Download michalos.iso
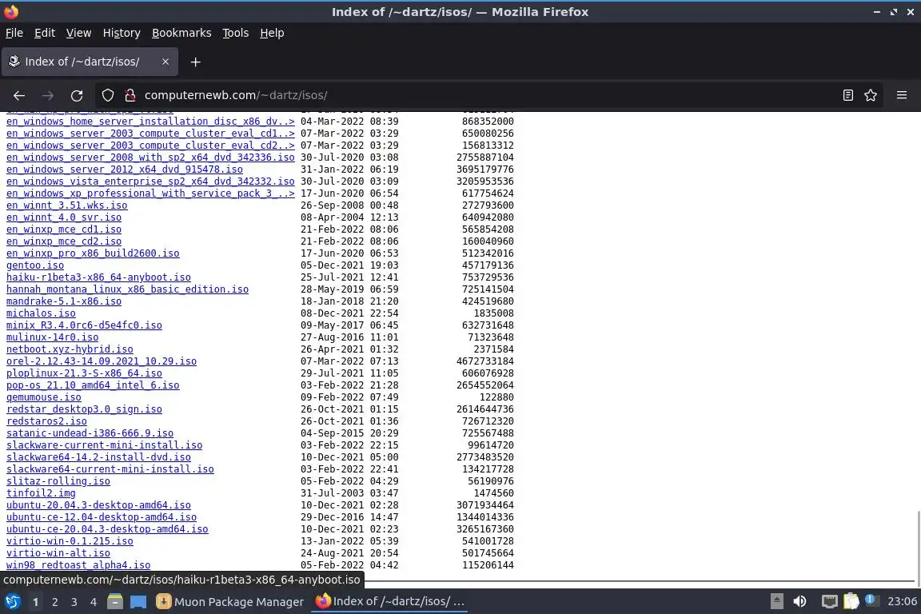This screenshot has height=614, width=921. [x=41, y=313]
